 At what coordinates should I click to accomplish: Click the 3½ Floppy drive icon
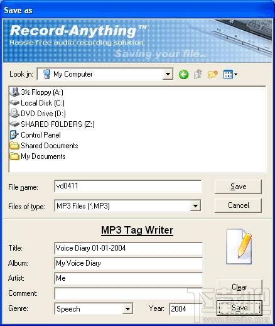click(x=14, y=92)
